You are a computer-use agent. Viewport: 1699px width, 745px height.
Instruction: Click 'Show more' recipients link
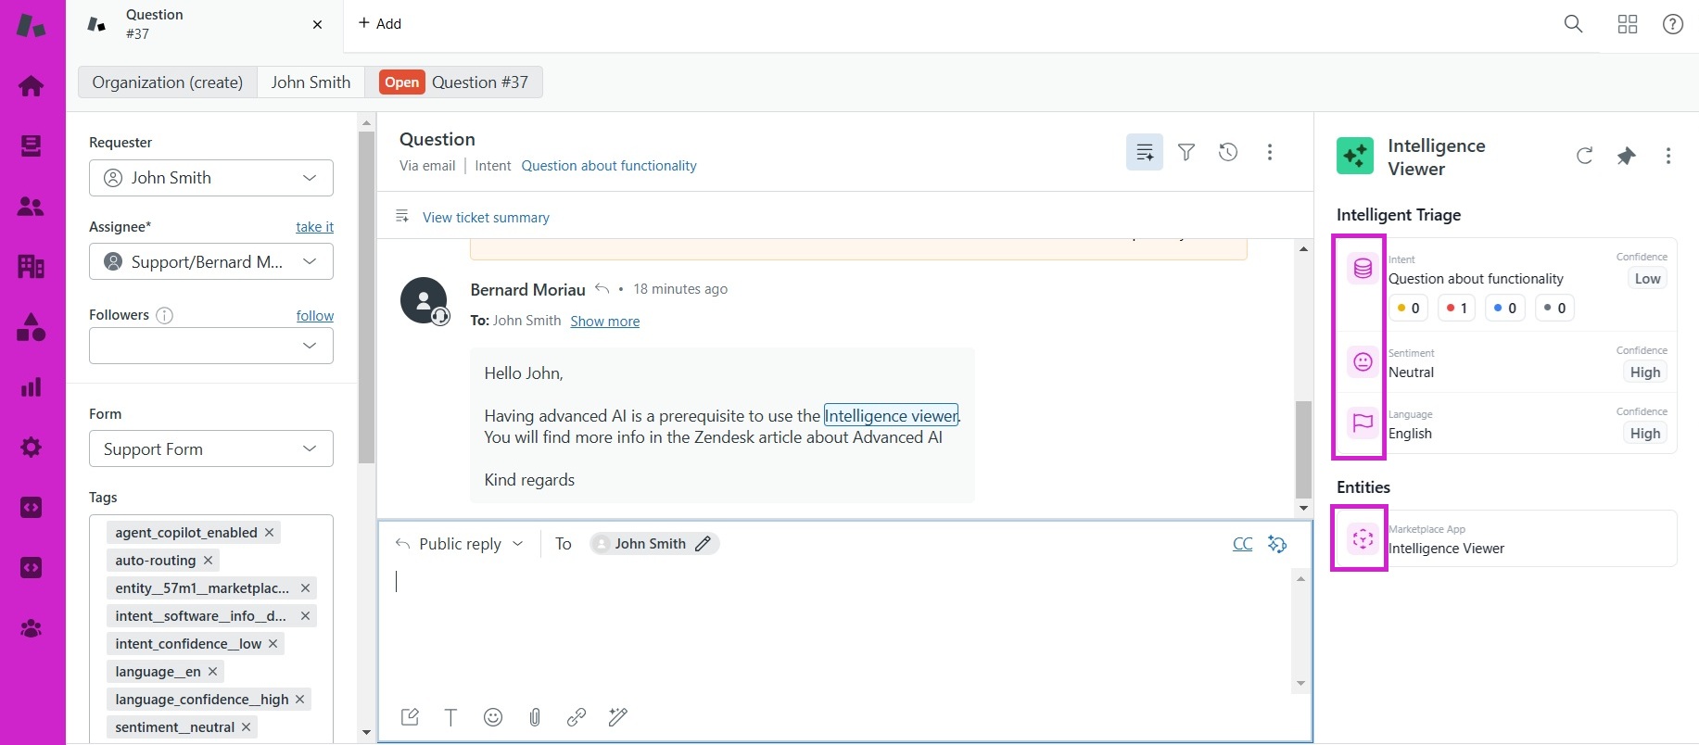pyautogui.click(x=605, y=322)
